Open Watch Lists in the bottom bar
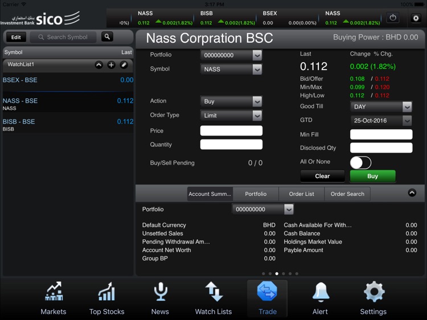Viewport: 427px width, 320px height. click(x=213, y=298)
